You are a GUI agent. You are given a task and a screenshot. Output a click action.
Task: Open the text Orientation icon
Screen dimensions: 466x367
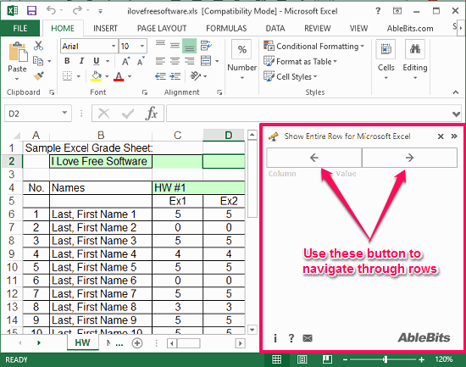coord(196,76)
